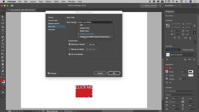Select the Selection tool in toolbar

click(3, 13)
